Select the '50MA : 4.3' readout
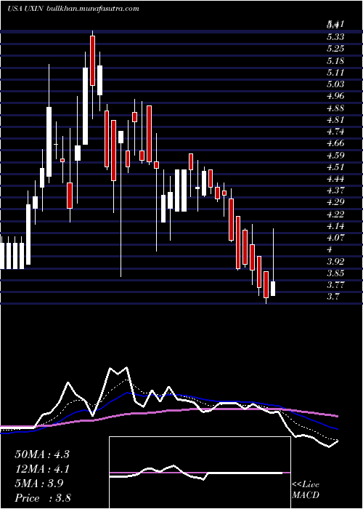The height and width of the screenshot is (509, 363). coord(42,454)
